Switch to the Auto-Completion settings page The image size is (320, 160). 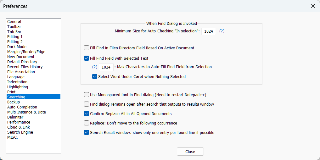tap(22, 107)
